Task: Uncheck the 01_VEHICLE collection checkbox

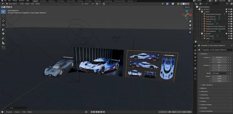Action: 226,9
